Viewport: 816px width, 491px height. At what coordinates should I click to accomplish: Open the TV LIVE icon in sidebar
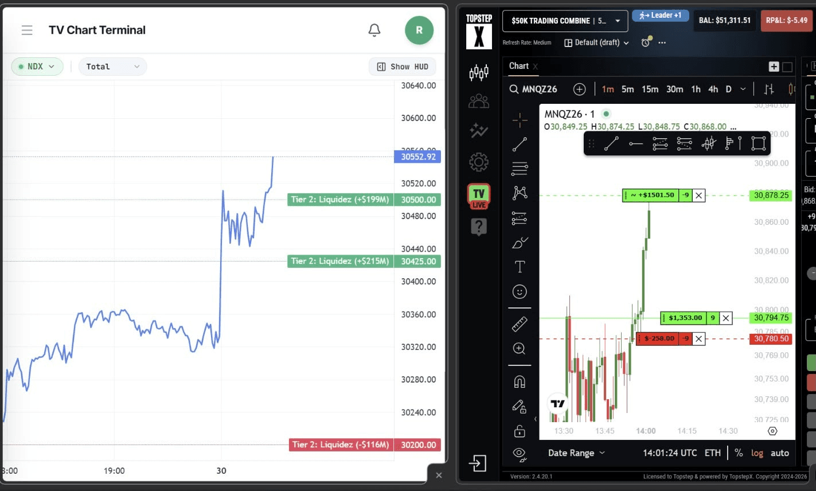(x=479, y=196)
